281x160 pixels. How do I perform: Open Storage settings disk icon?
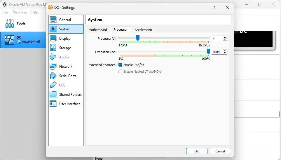pyautogui.click(x=53, y=48)
